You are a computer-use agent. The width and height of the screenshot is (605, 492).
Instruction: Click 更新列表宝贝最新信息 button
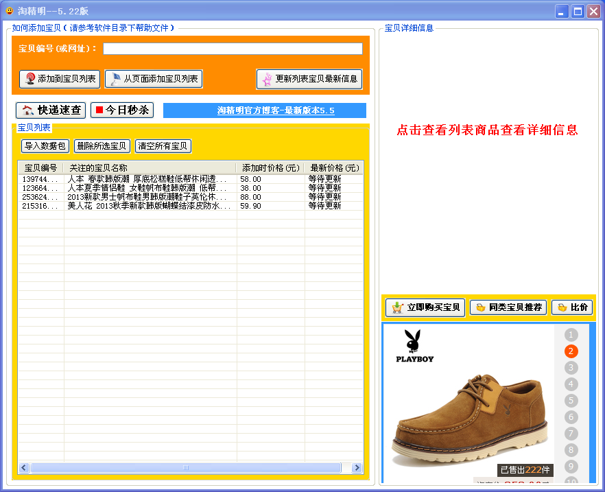309,79
